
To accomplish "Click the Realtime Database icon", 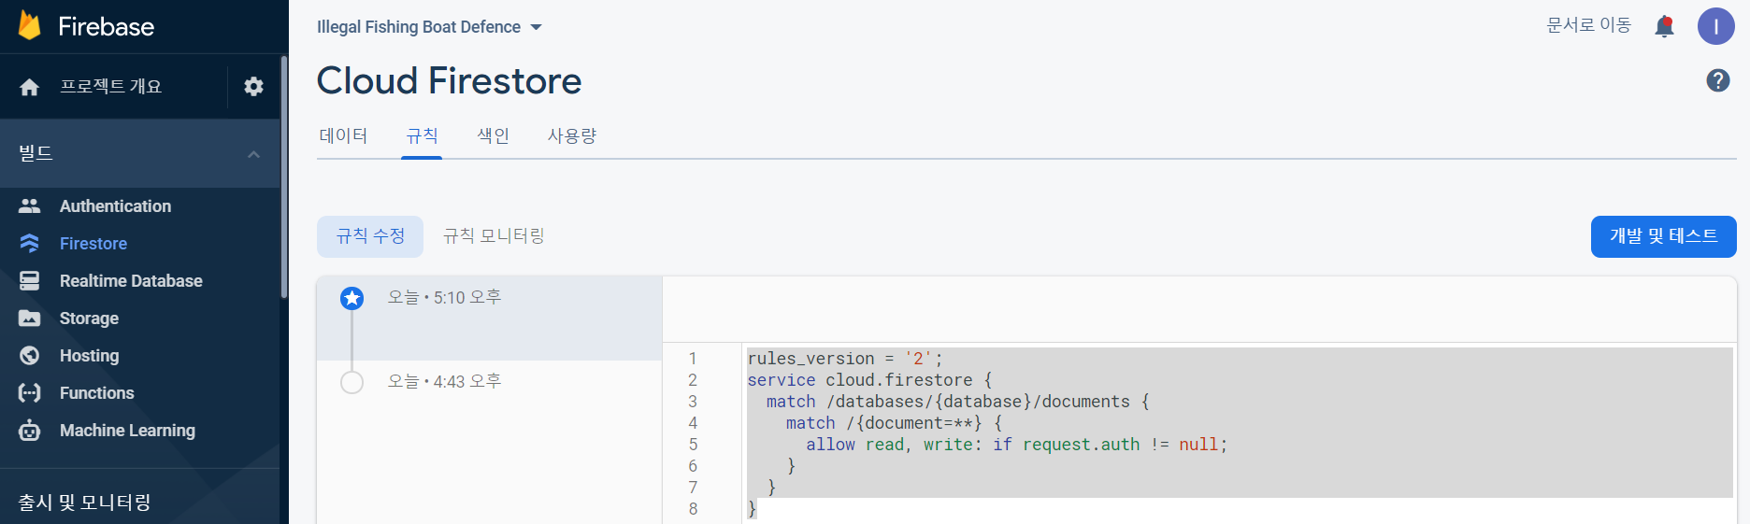I will (x=30, y=280).
